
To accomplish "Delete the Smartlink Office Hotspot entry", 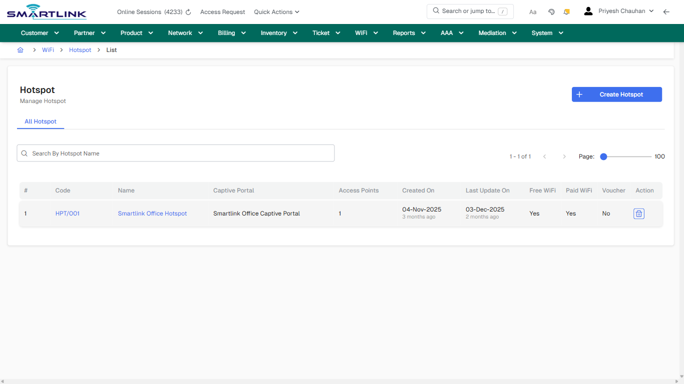I will (638, 213).
